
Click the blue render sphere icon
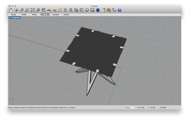pyautogui.click(x=98, y=10)
